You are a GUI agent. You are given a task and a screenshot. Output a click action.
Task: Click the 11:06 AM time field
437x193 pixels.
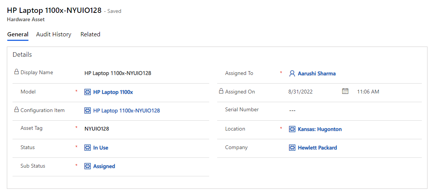[368, 92]
